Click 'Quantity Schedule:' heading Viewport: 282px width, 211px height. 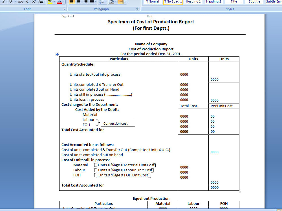(x=78, y=64)
